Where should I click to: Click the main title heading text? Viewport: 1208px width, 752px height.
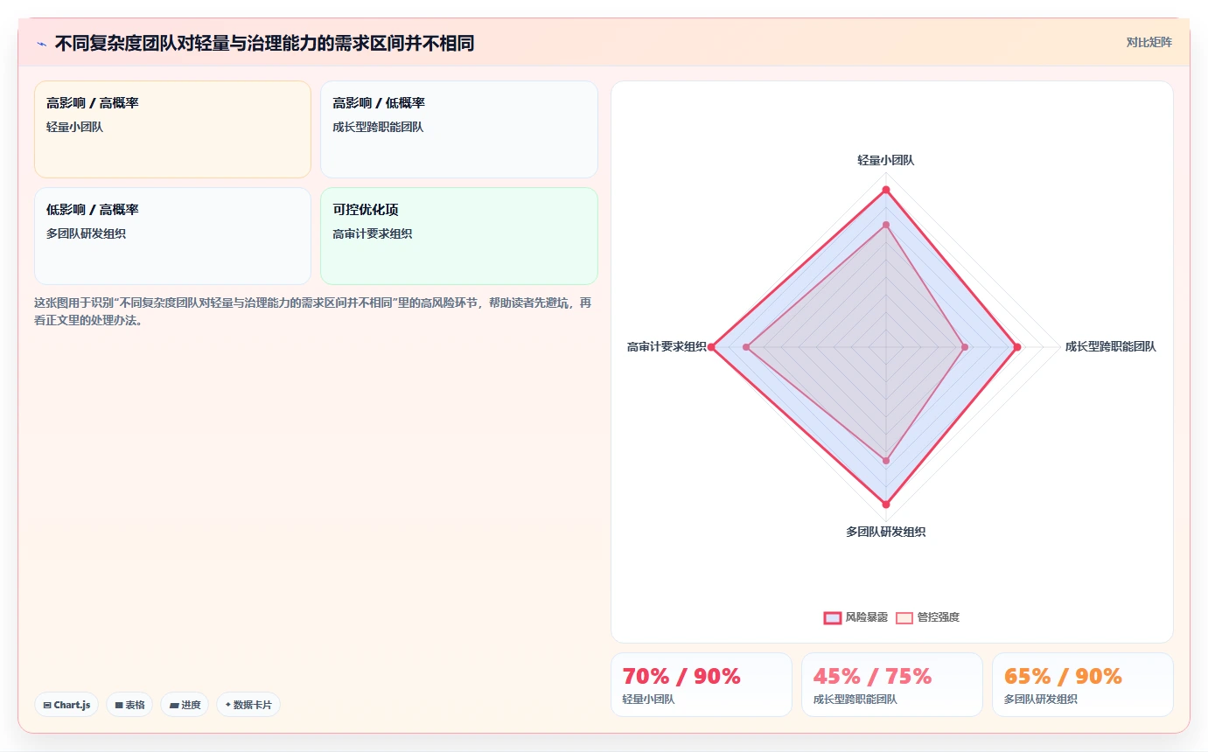(x=264, y=44)
